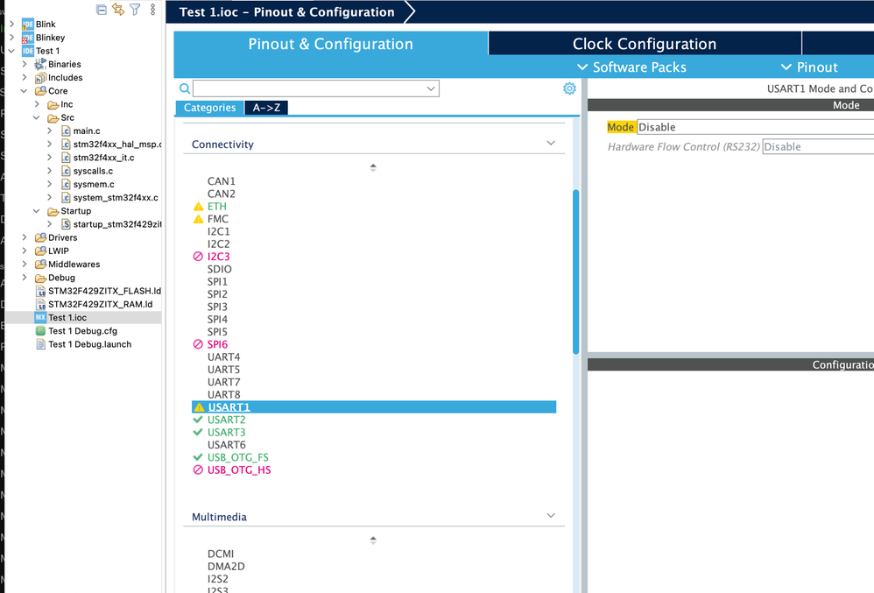Viewport: 874px width, 593px height.
Task: Collapse the Src folder
Action: coord(37,117)
